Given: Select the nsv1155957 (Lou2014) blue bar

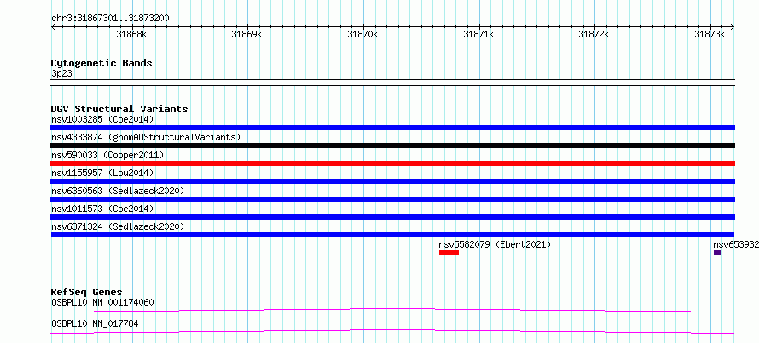Looking at the screenshot, I should (x=392, y=181).
